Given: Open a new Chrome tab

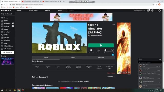Looking at the screenshot, I should tap(64, 2).
